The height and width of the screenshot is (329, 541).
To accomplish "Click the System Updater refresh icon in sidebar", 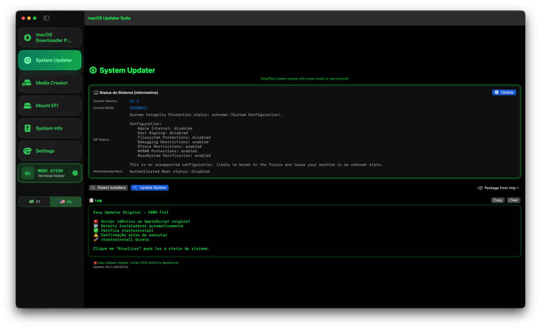I will tap(28, 61).
